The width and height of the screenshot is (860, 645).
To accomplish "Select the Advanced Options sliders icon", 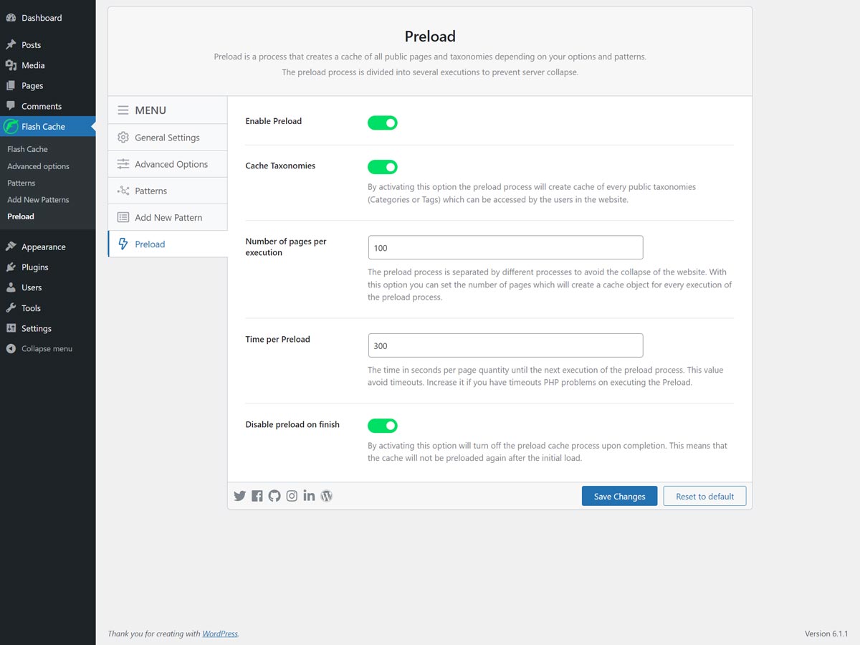I will point(121,163).
